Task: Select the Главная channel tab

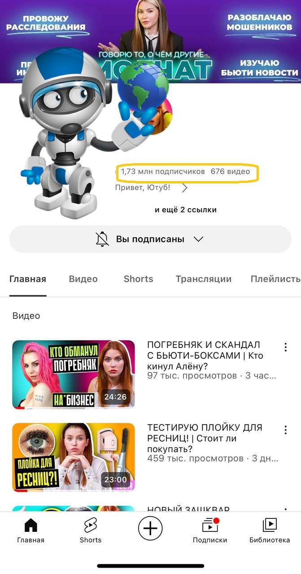Action: coord(28,279)
